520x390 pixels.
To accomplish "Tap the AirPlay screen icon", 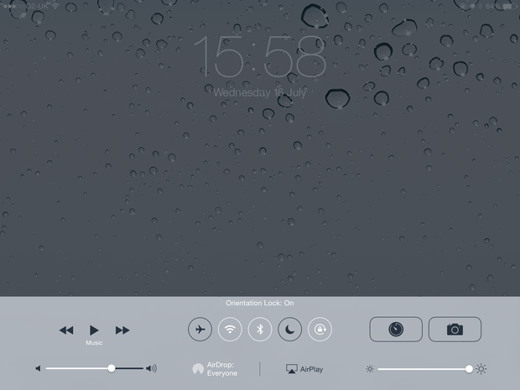I will coord(292,369).
